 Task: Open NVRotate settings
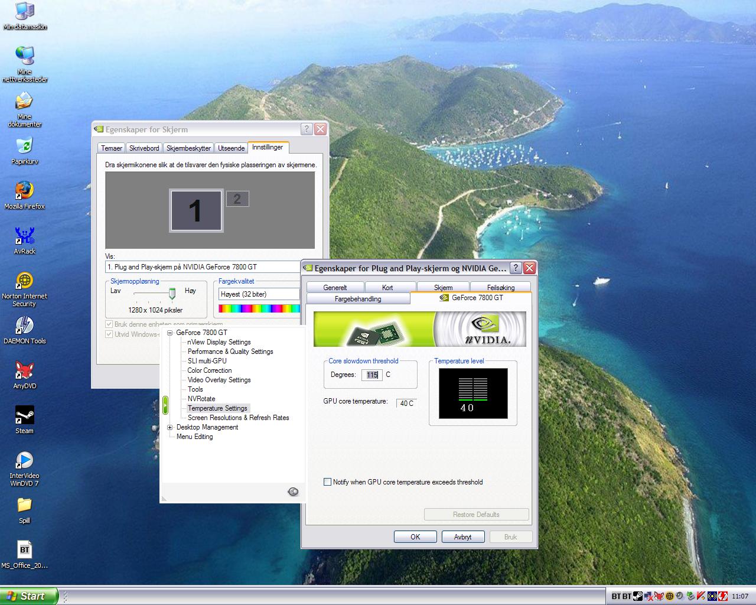click(x=201, y=399)
